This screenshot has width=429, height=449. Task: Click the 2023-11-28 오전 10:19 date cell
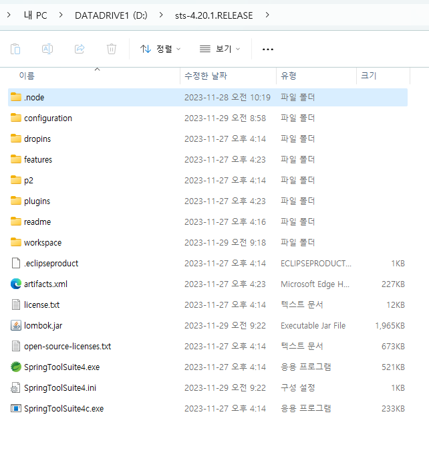(227, 97)
